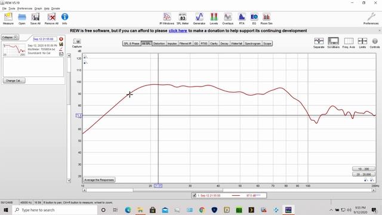Open Preferences wrench icon
Image resolution: width=382 pixels, height=215 pixels.
(x=371, y=19)
